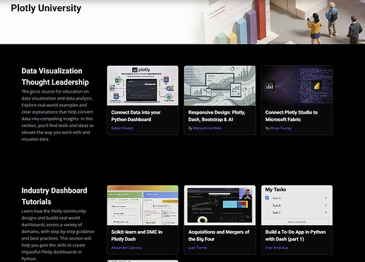Click title Scikit-learn and DMC in Plotly Dash
The image size is (365, 262).
137,235
